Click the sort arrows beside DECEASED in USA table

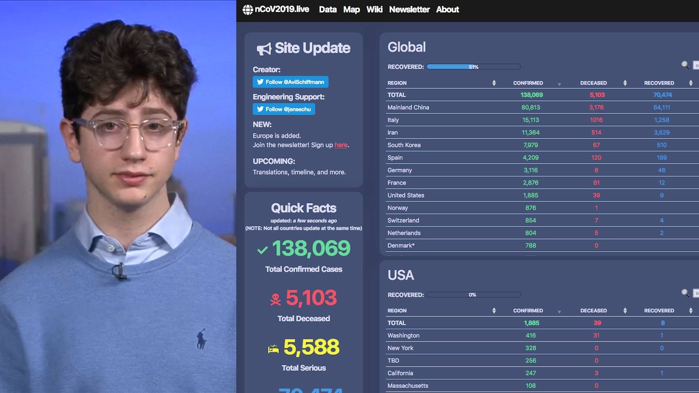pyautogui.click(x=625, y=310)
